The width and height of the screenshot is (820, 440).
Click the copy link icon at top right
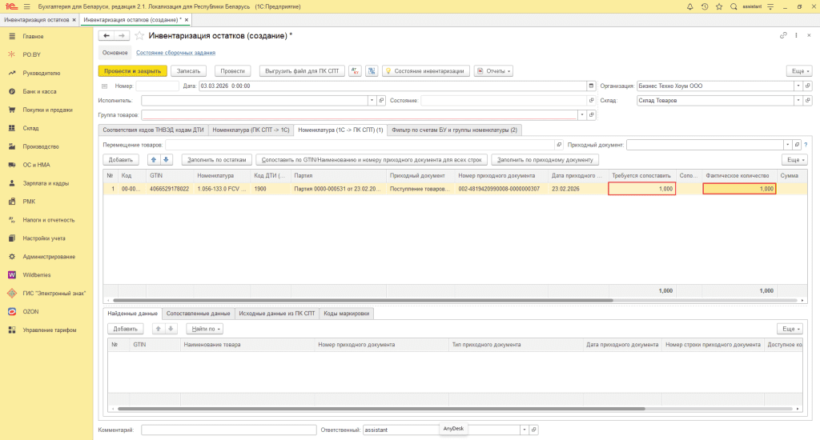click(x=783, y=36)
